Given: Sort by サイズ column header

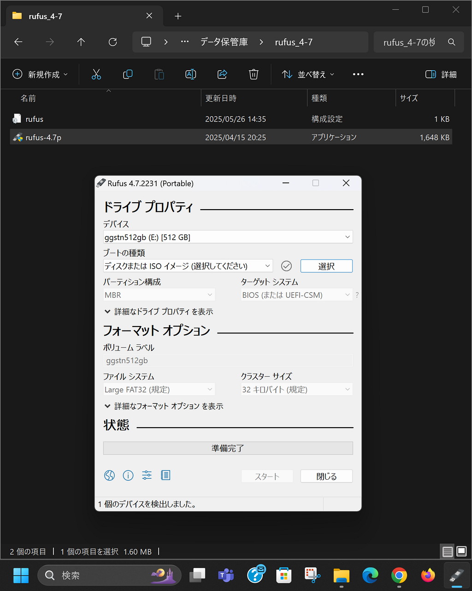Looking at the screenshot, I should point(425,98).
